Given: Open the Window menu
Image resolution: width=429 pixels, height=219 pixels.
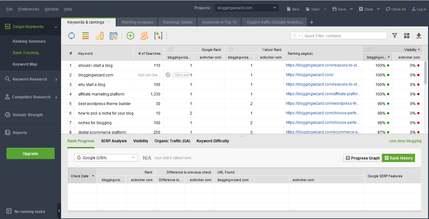Looking at the screenshot, I should [x=52, y=9].
